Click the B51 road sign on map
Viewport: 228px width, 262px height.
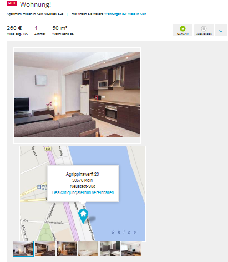tap(48, 149)
